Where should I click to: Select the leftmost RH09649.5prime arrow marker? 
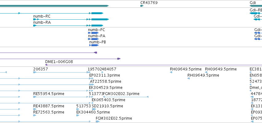click(x=171, y=72)
